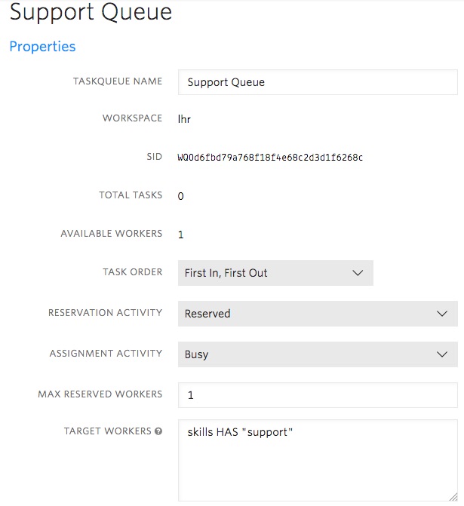Click inside the Target Workers textarea
Screen dimensions: 464x506
click(x=318, y=460)
